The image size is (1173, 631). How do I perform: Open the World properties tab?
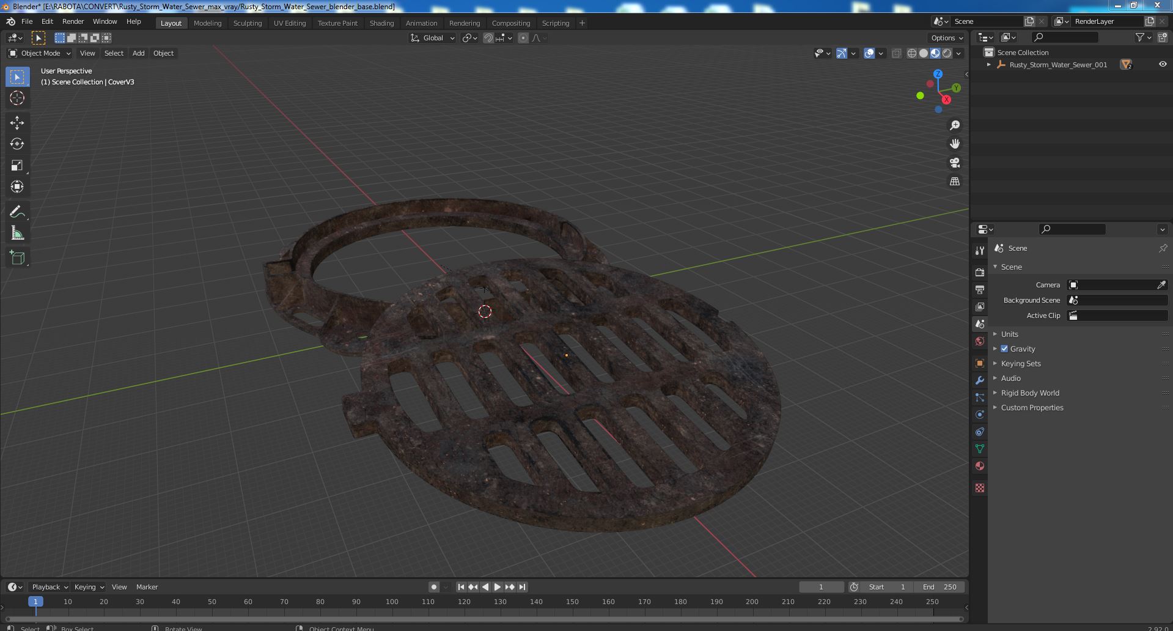point(980,341)
